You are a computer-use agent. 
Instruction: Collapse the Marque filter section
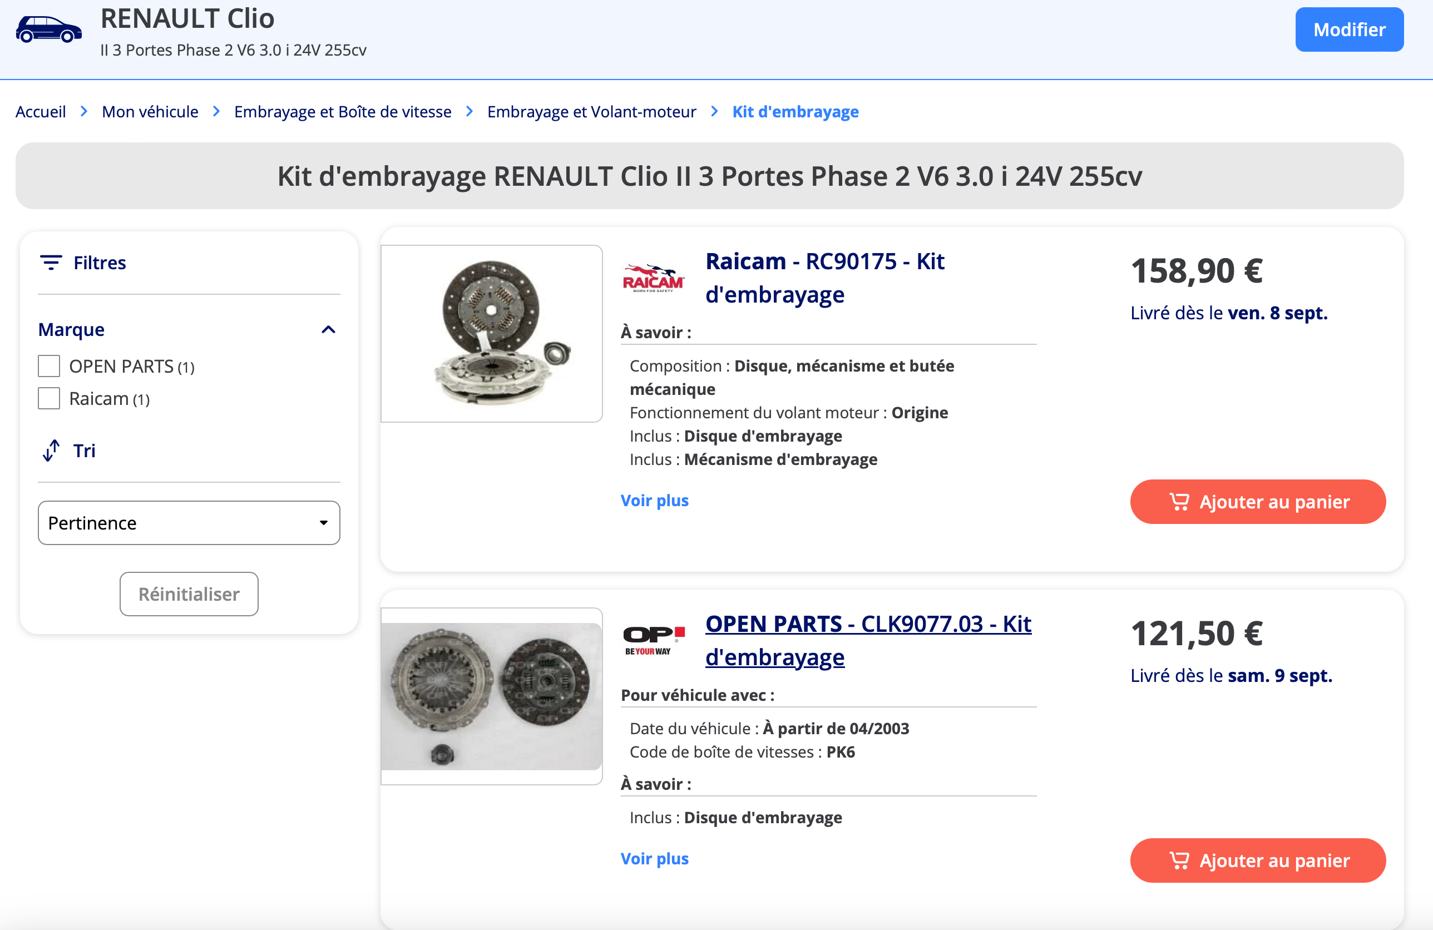point(328,329)
